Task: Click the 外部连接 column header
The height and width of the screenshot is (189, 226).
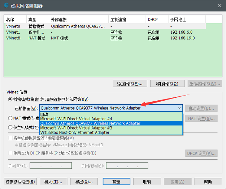Action: point(79,19)
